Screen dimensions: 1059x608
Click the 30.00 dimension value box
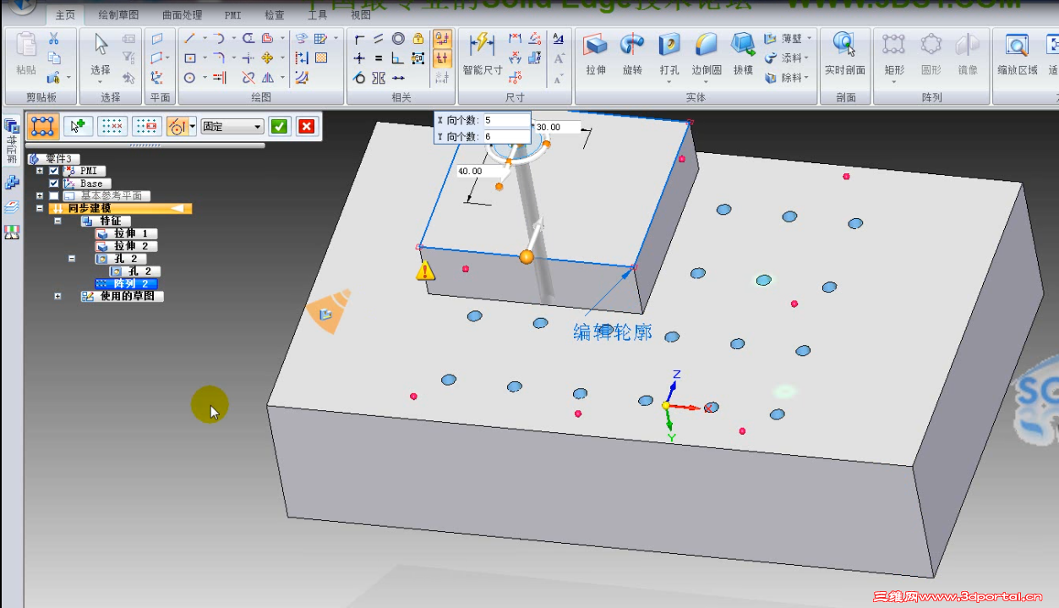coord(557,127)
